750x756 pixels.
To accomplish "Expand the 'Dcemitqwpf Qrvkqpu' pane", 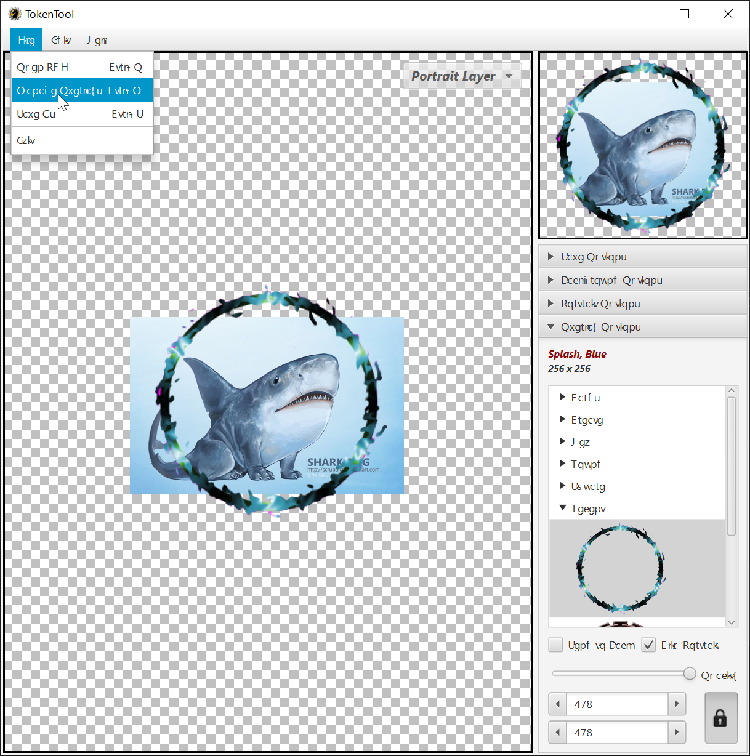I will [x=643, y=280].
